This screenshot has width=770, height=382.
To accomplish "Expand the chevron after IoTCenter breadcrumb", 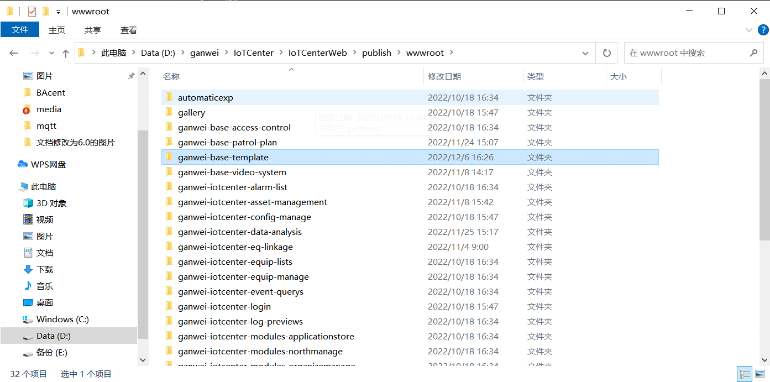I will 281,53.
